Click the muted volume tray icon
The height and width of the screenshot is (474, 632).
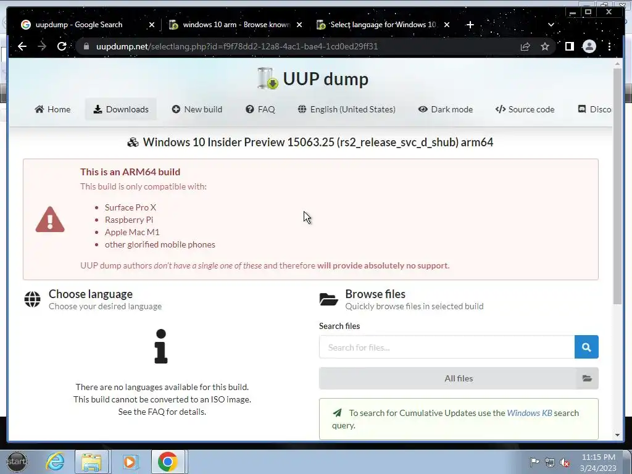click(565, 462)
